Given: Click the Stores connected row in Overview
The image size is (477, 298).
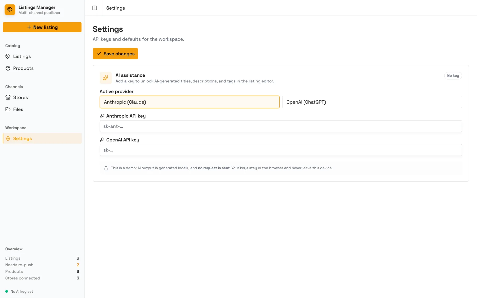Looking at the screenshot, I should point(42,278).
